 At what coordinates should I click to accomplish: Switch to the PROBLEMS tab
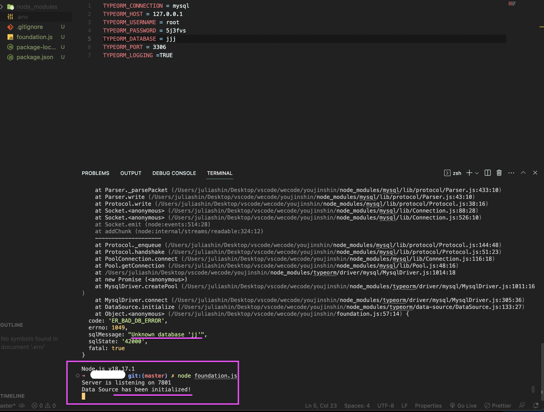pos(95,173)
